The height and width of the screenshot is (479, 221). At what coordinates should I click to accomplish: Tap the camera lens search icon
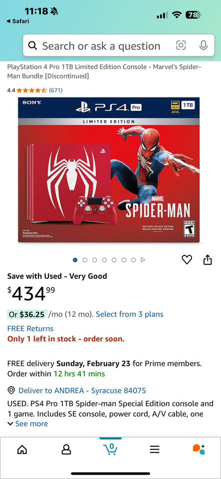pos(181,45)
